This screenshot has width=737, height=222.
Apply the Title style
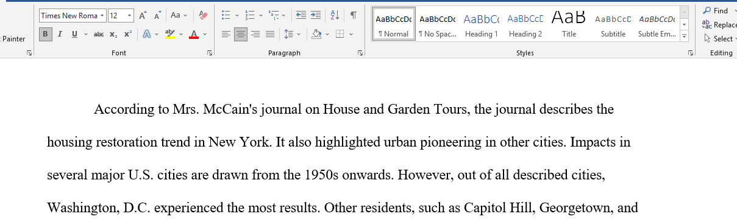pyautogui.click(x=569, y=24)
